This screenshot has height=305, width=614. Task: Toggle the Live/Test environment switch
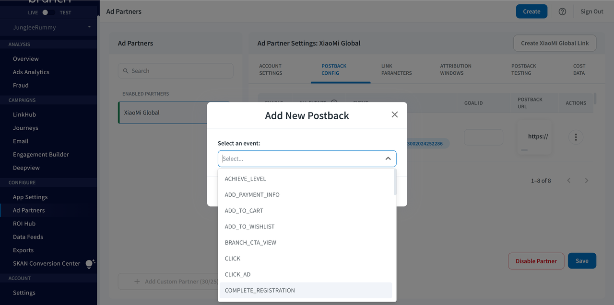tap(48, 12)
